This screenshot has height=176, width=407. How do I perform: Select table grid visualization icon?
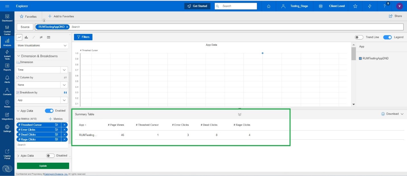pos(49,37)
